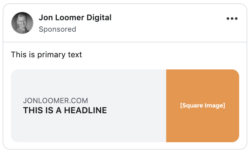This screenshot has width=252, height=153.
Task: Click the orange area above '[Square Image]'
Action: click(x=202, y=86)
